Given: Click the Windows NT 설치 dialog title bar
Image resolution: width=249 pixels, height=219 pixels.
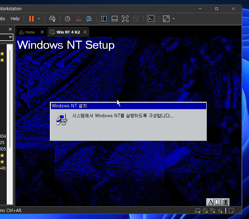Looking at the screenshot, I should (129, 106).
